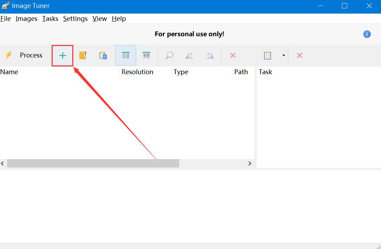
Task: Click the scrollbar left arrow
Action: click(3, 163)
